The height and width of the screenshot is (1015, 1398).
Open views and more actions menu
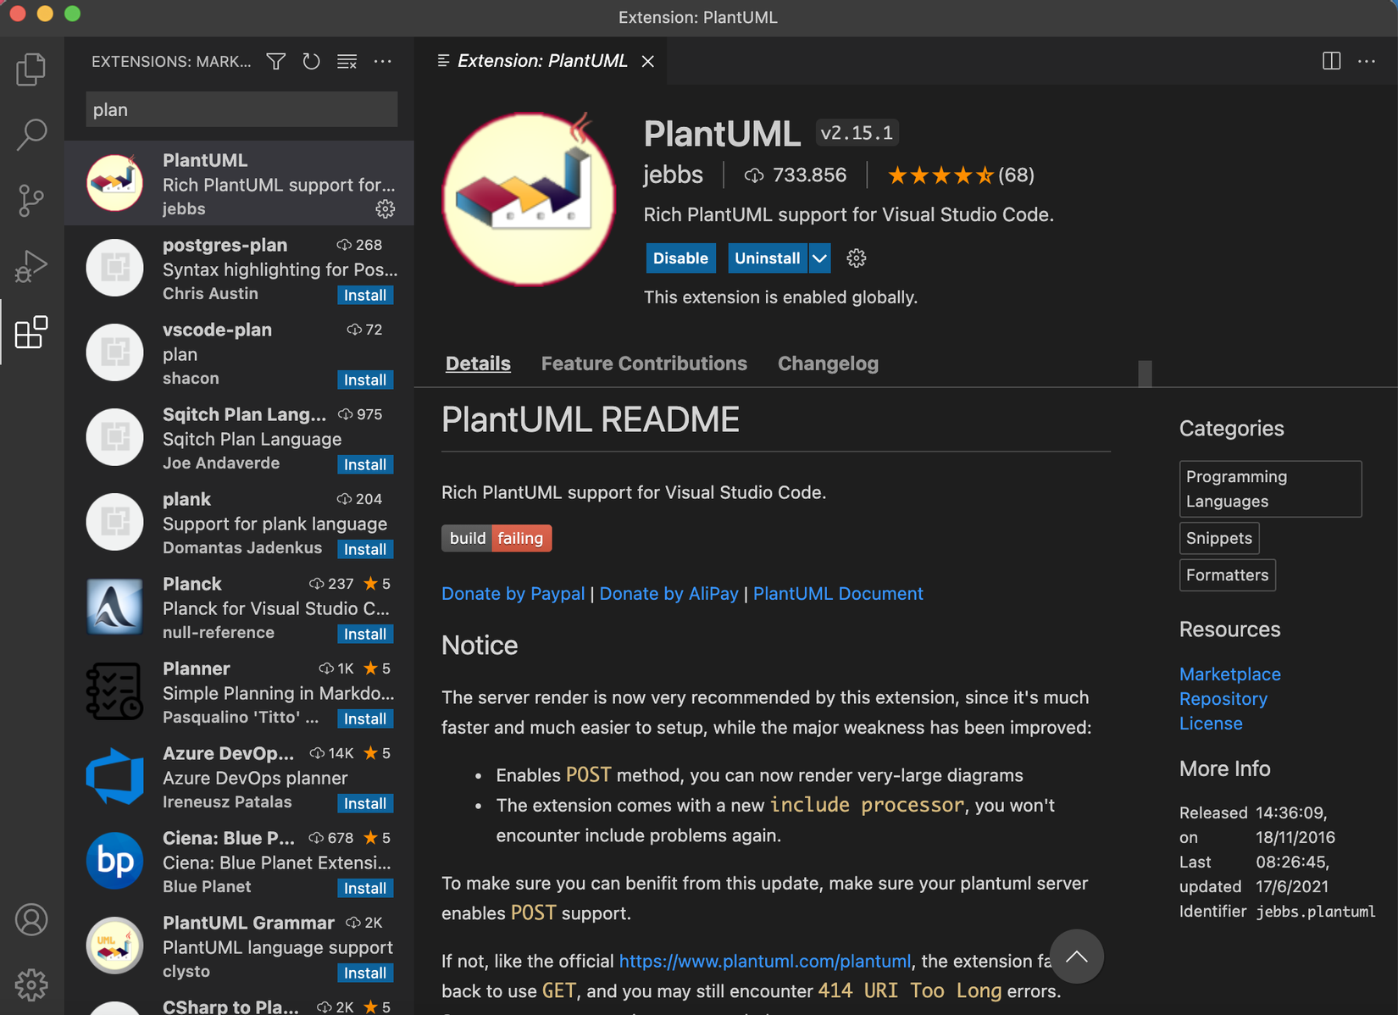(383, 61)
